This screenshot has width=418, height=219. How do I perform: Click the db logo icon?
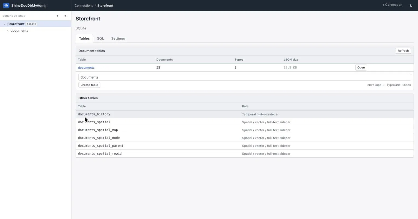(6, 5)
